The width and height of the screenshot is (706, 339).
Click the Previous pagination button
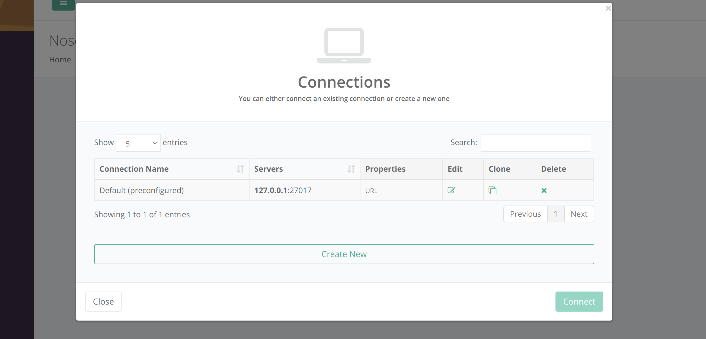[x=525, y=214]
